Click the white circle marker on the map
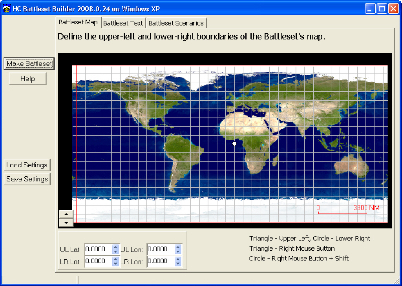This screenshot has width=402, height=286. [x=234, y=144]
